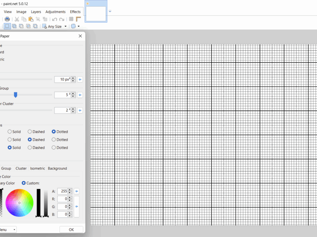Click the Print toolbar icon
Image resolution: width=317 pixels, height=237 pixels.
click(x=7, y=19)
